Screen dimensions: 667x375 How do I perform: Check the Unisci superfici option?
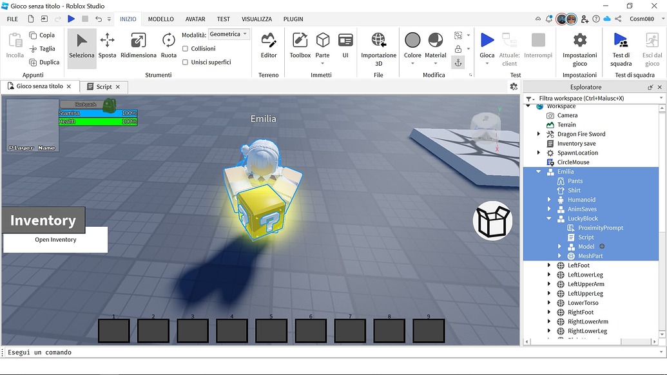click(186, 63)
